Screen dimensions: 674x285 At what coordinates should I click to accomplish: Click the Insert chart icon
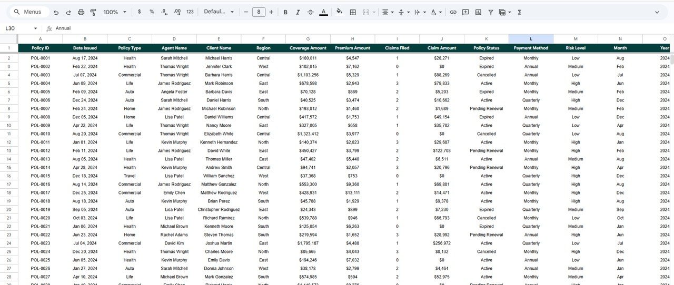pos(478,12)
